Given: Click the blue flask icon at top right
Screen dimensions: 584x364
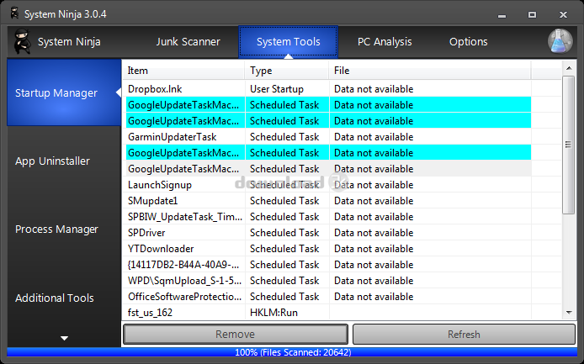Looking at the screenshot, I should point(560,41).
